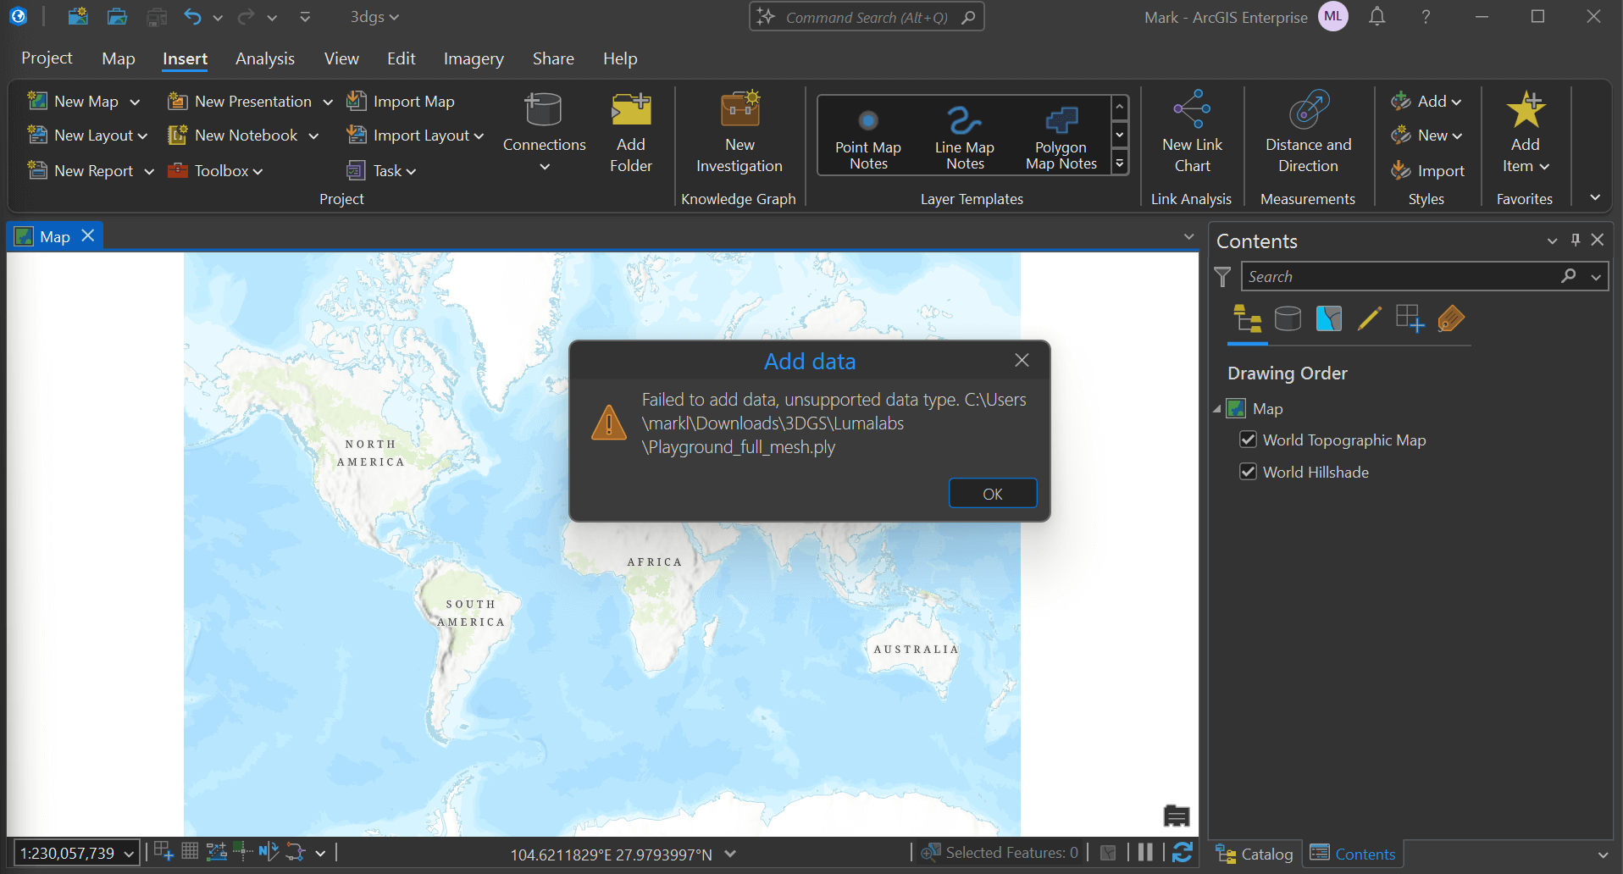Toggle grid icon in map status bar

click(191, 852)
